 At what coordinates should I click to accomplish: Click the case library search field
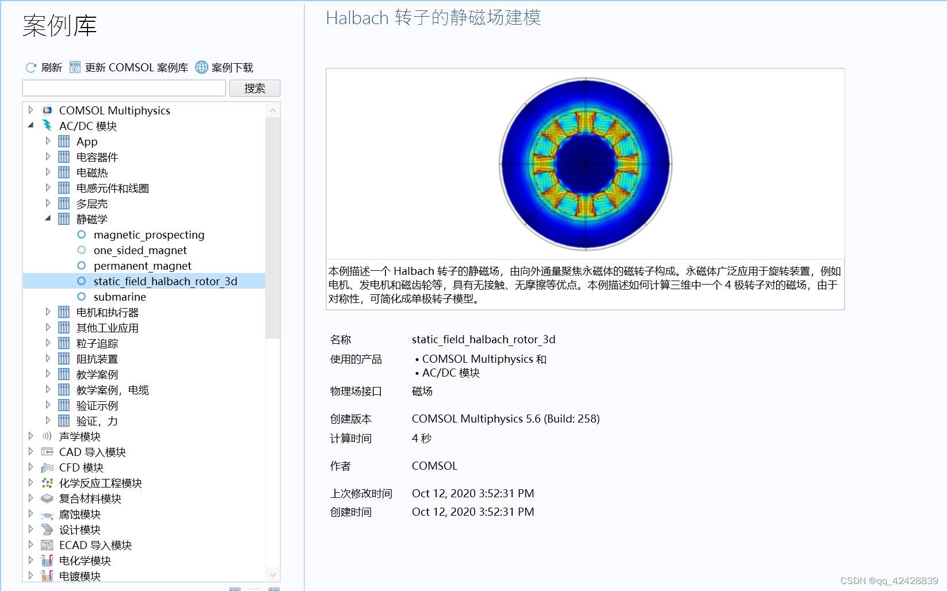tap(124, 88)
